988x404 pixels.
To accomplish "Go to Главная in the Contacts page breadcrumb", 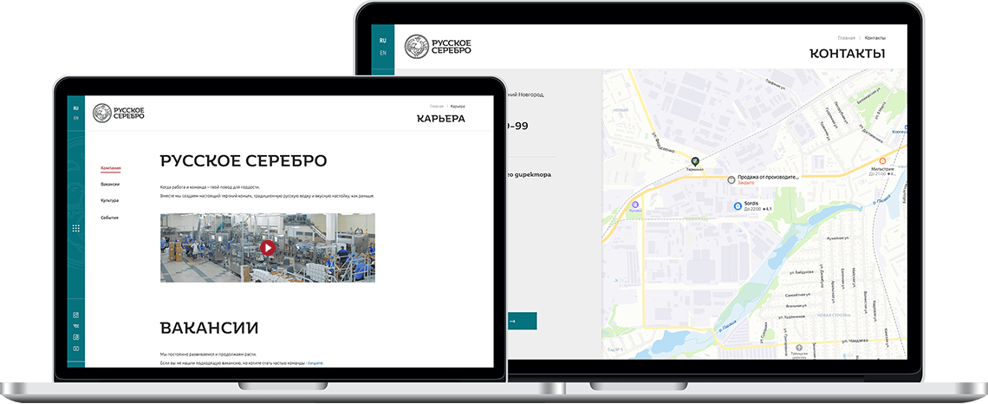I will (x=847, y=38).
